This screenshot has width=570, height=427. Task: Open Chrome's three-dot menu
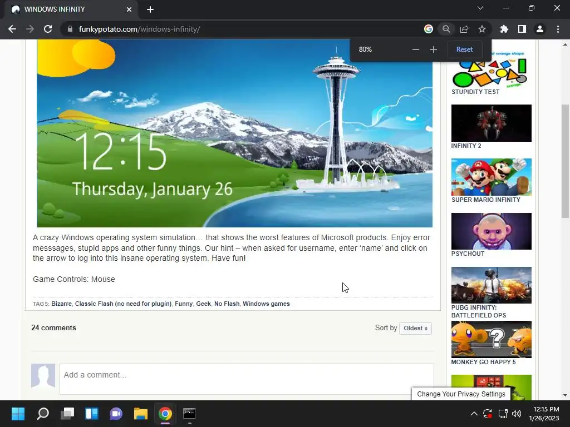pyautogui.click(x=558, y=29)
